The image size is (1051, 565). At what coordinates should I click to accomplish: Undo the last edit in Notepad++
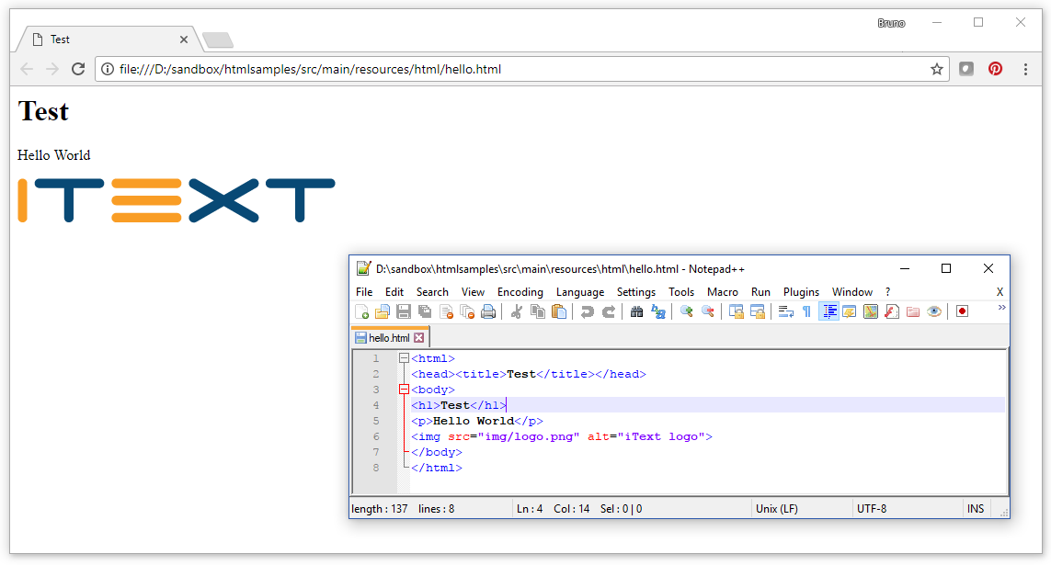coord(588,312)
